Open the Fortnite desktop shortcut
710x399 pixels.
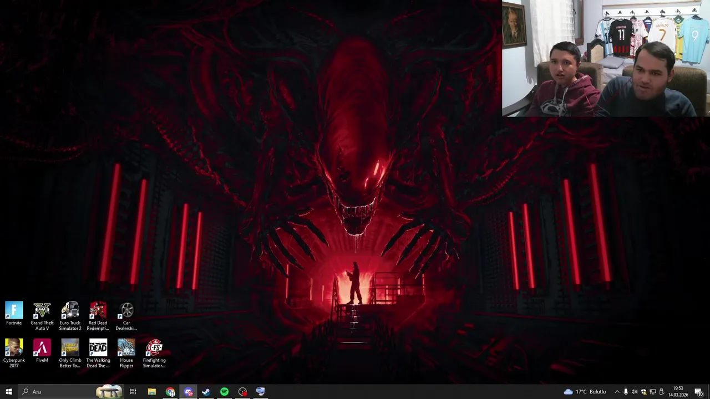click(x=14, y=314)
